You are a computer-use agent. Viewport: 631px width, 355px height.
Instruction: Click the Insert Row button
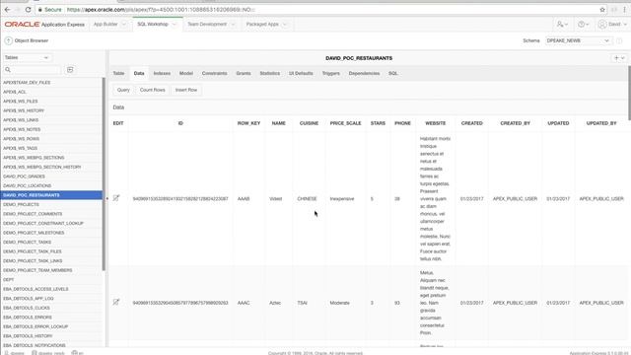tap(186, 90)
